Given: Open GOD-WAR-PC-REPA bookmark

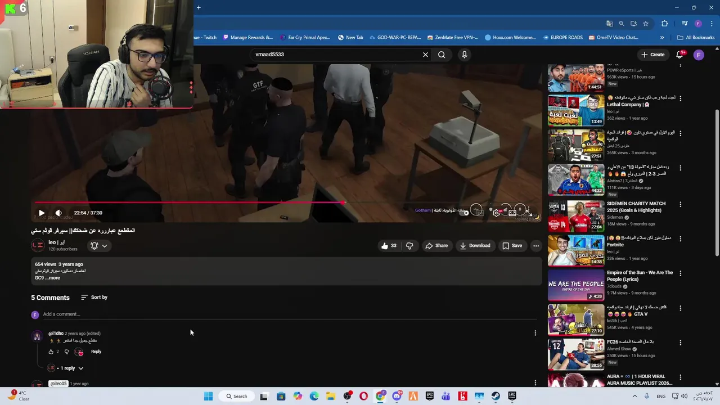Looking at the screenshot, I should (x=394, y=38).
